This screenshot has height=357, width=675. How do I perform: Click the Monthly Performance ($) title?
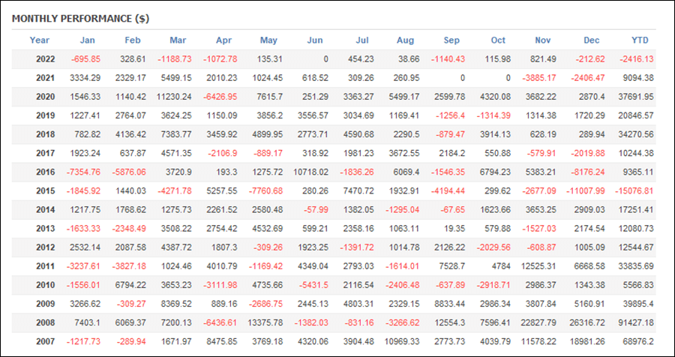80,19
